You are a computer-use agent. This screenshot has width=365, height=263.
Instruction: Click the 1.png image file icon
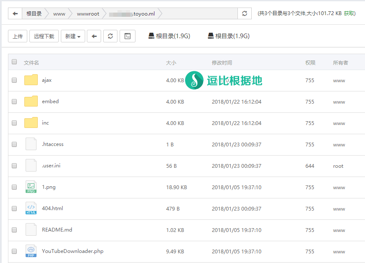coord(31,187)
